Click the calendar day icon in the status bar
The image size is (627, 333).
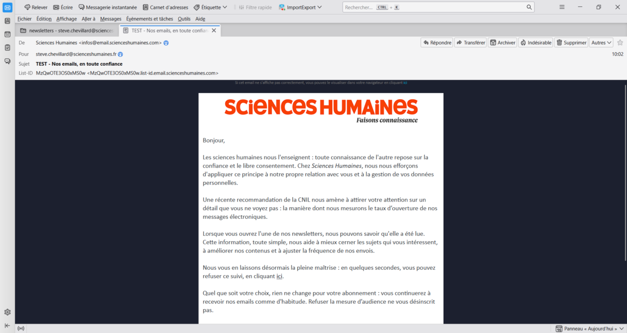coord(559,329)
